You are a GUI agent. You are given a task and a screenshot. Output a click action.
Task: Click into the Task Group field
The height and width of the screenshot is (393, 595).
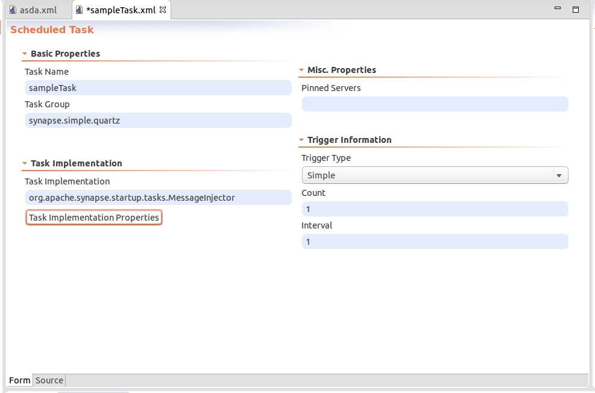click(158, 121)
